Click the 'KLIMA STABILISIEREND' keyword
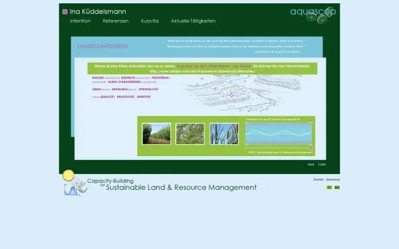 (x=124, y=82)
